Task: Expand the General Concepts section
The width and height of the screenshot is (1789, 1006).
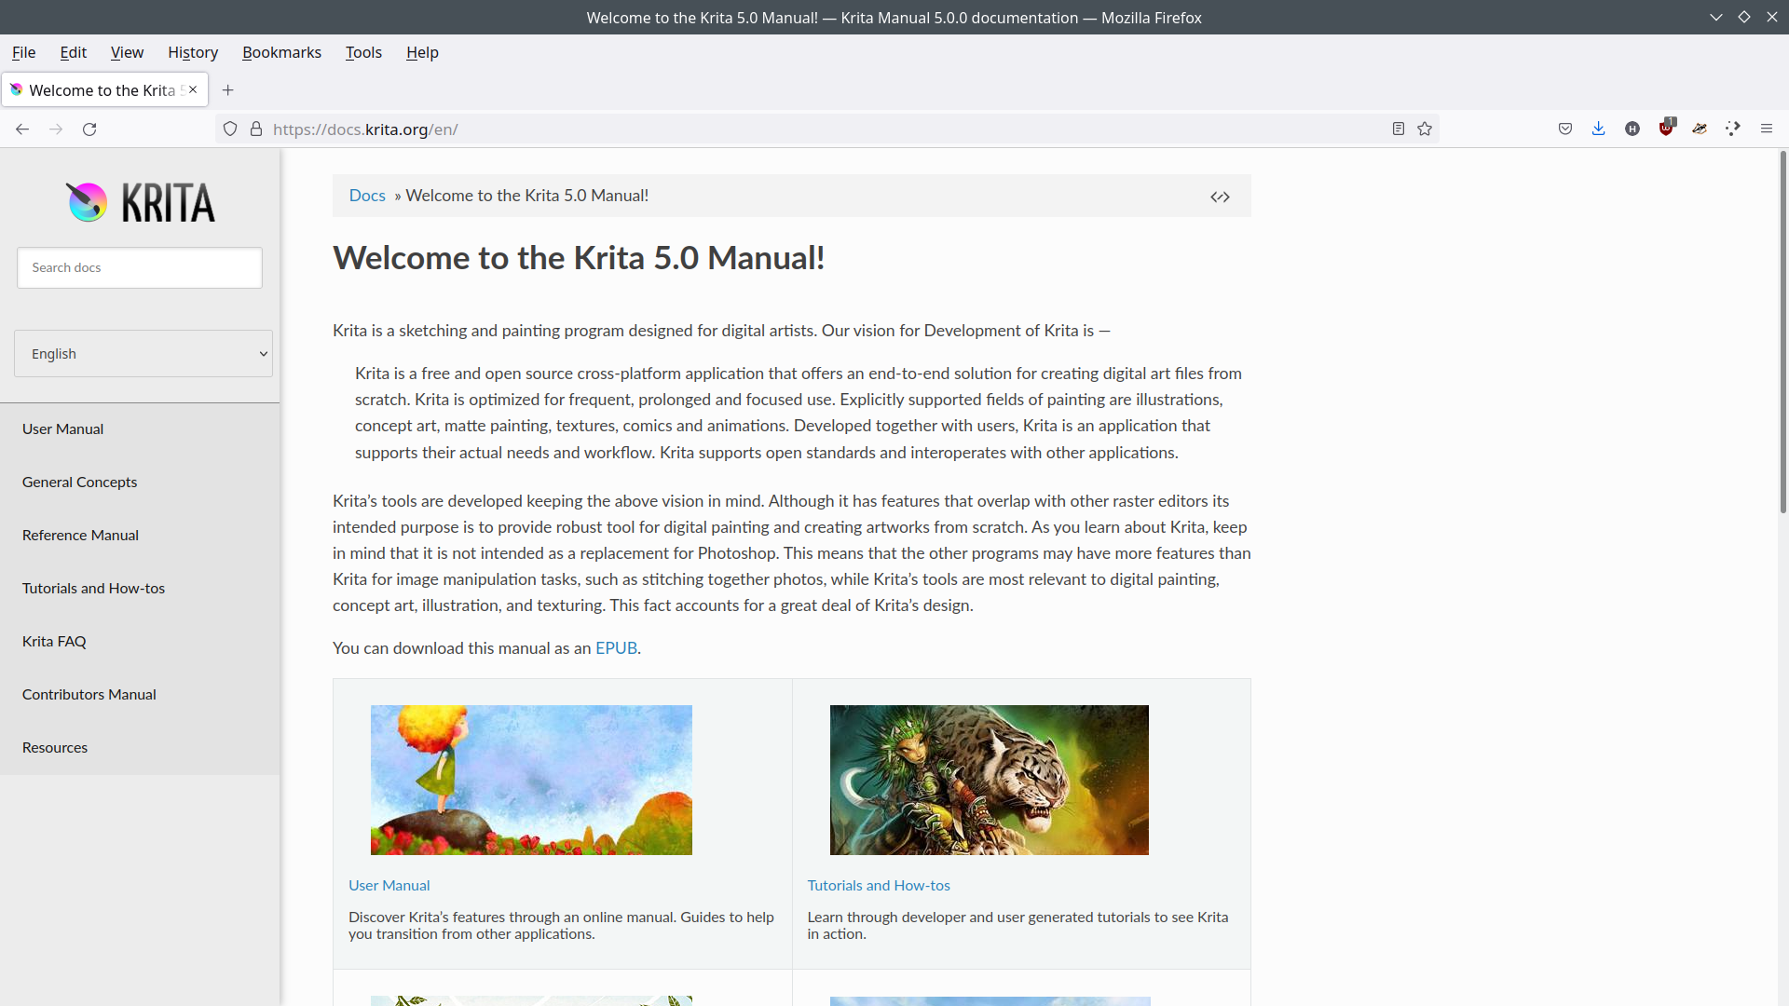Action: point(80,481)
